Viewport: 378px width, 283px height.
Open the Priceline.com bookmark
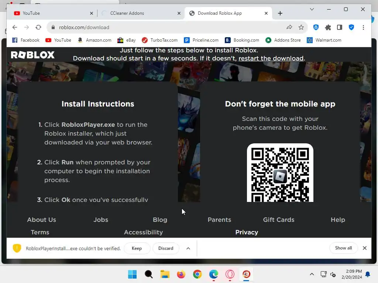point(201,40)
